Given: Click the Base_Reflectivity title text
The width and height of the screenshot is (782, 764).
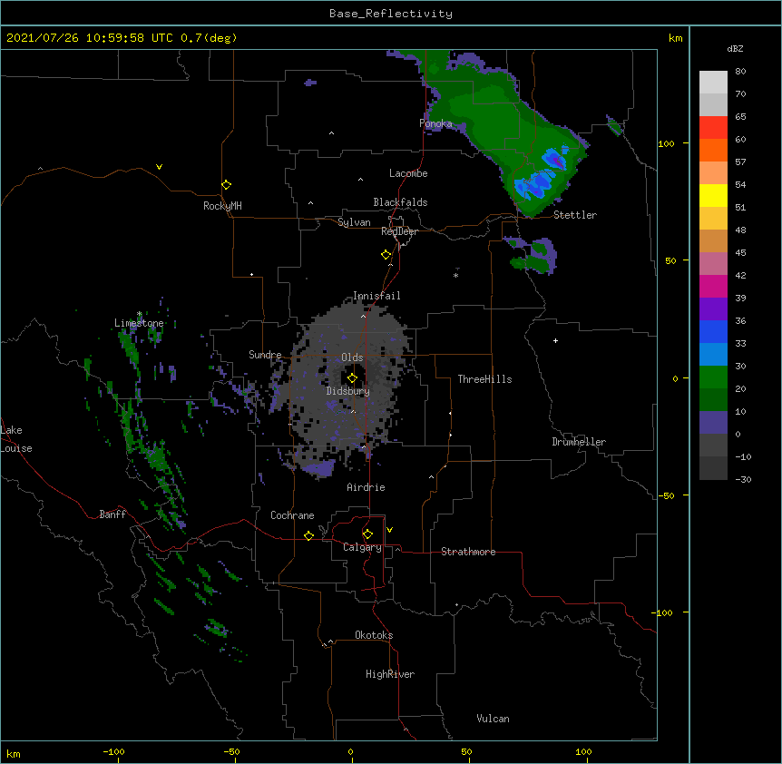Looking at the screenshot, I should pyautogui.click(x=391, y=14).
